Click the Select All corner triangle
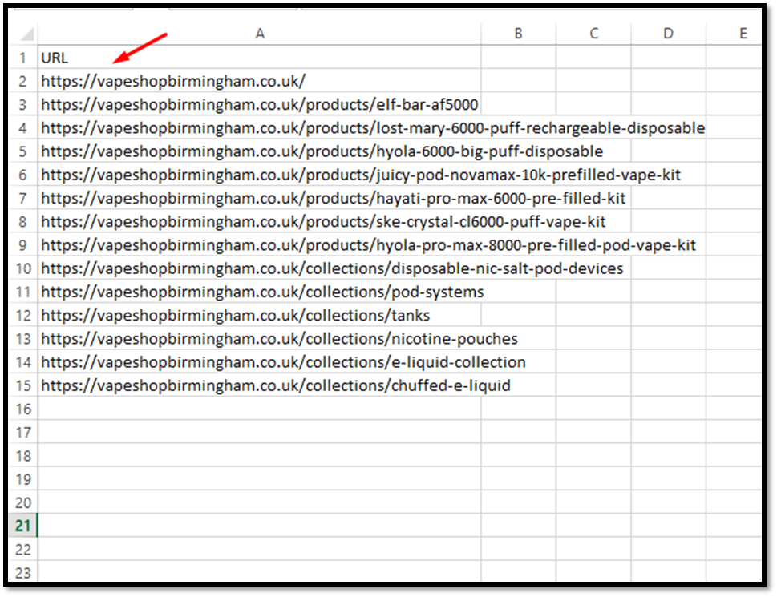The width and height of the screenshot is (777, 597). [x=26, y=34]
